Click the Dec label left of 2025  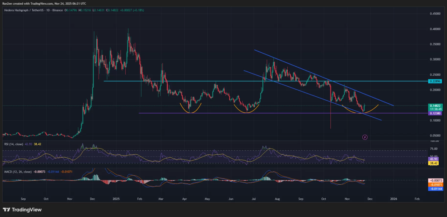(92, 198)
